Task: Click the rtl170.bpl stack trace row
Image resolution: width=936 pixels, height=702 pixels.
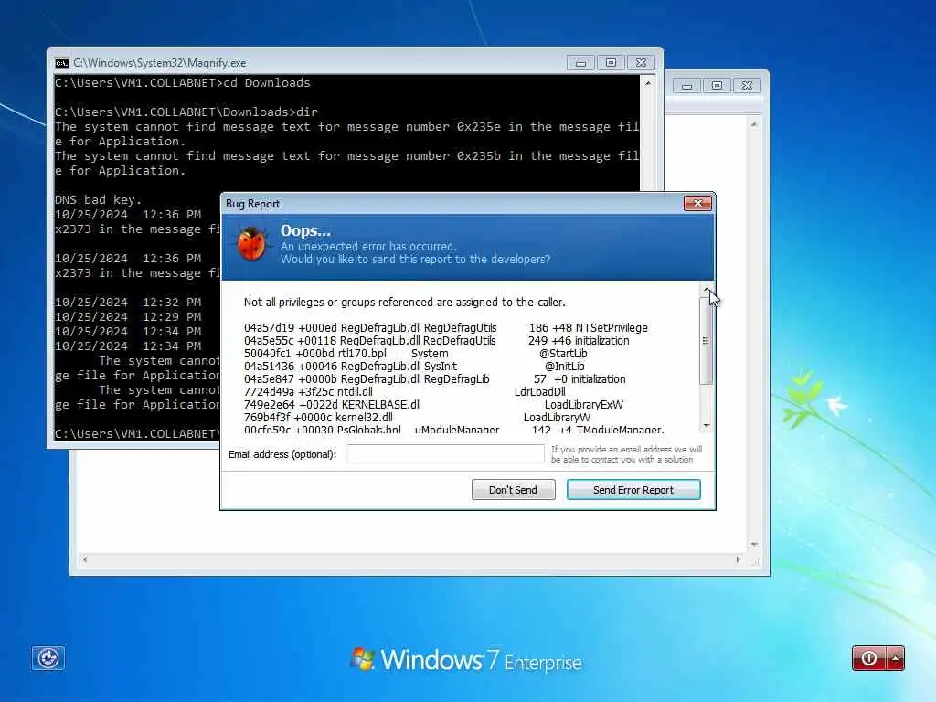Action: click(416, 354)
